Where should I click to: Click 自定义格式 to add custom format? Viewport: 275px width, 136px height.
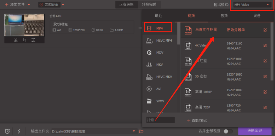[197, 121]
